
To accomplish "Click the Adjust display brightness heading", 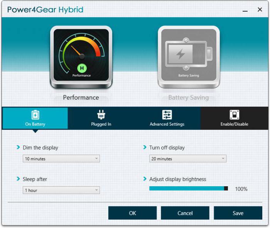I will pyautogui.click(x=178, y=179).
